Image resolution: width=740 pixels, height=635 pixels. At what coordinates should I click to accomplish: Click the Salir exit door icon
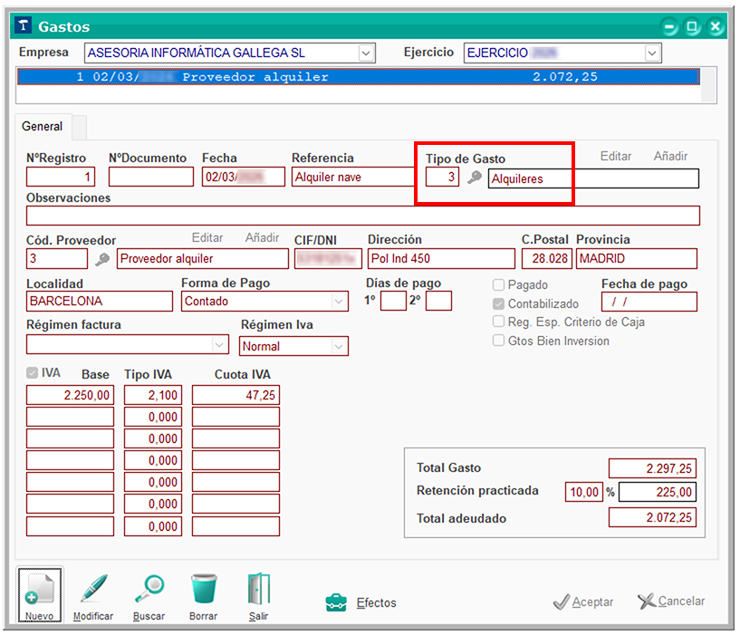click(258, 590)
